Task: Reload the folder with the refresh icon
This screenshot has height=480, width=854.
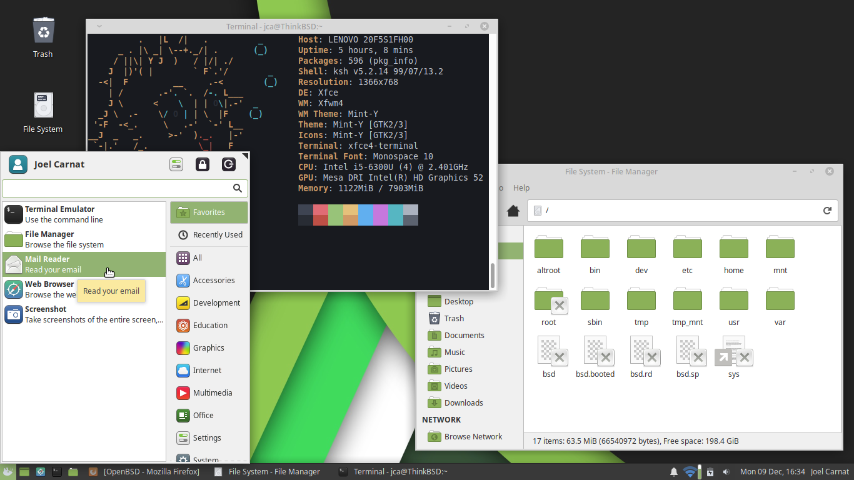Action: point(827,211)
